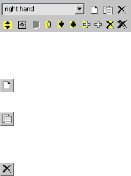Image resolution: width=131 pixels, height=176 pixels.
Task: Click the raised X delete button
Action: pyautogui.click(x=7, y=169)
